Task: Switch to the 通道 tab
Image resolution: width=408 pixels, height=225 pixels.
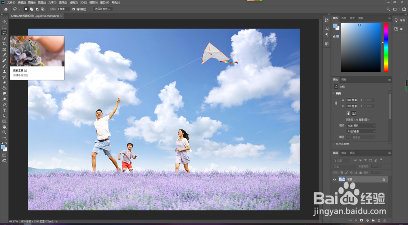Action: [x=344, y=153]
